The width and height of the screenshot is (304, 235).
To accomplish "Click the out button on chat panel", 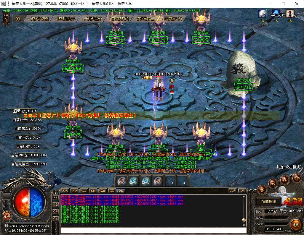I will (232, 191).
